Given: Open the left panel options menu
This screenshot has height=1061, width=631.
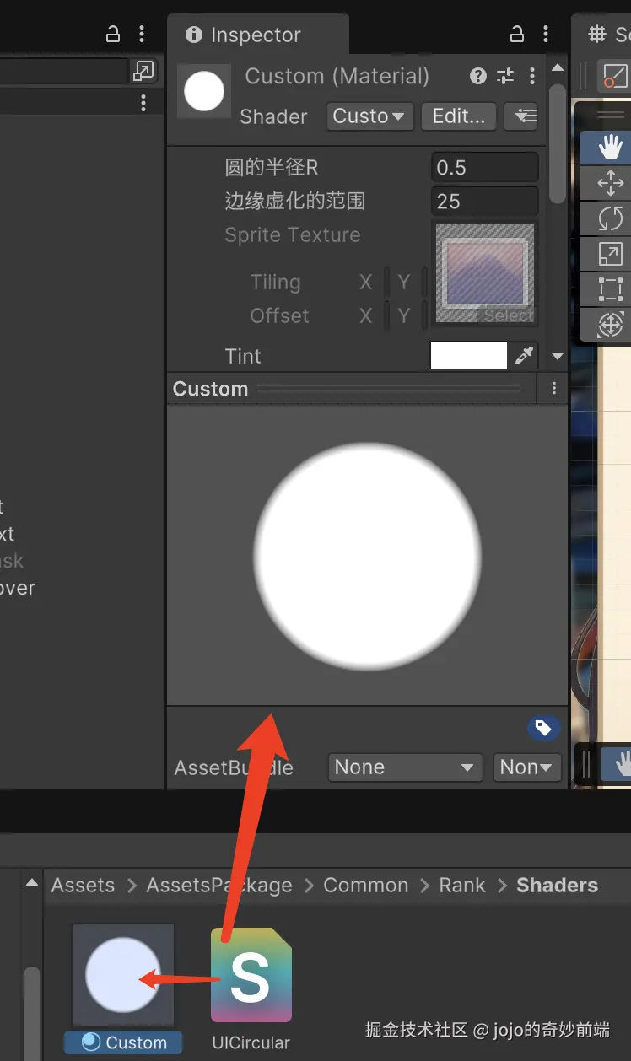Looking at the screenshot, I should pyautogui.click(x=141, y=35).
